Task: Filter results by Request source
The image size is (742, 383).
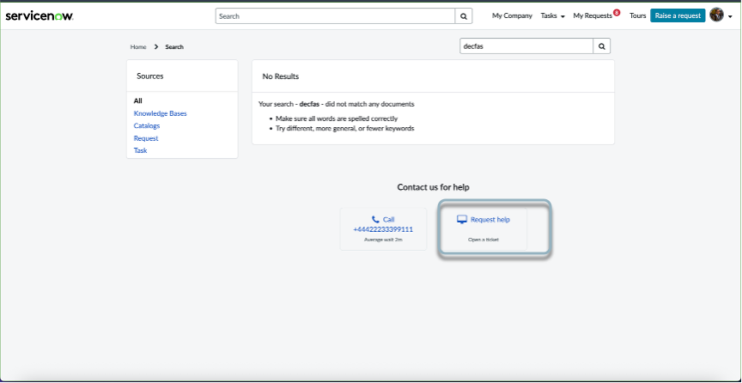Action: (146, 138)
